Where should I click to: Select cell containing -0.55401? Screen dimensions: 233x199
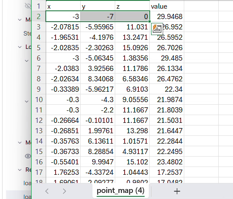coord(63,162)
